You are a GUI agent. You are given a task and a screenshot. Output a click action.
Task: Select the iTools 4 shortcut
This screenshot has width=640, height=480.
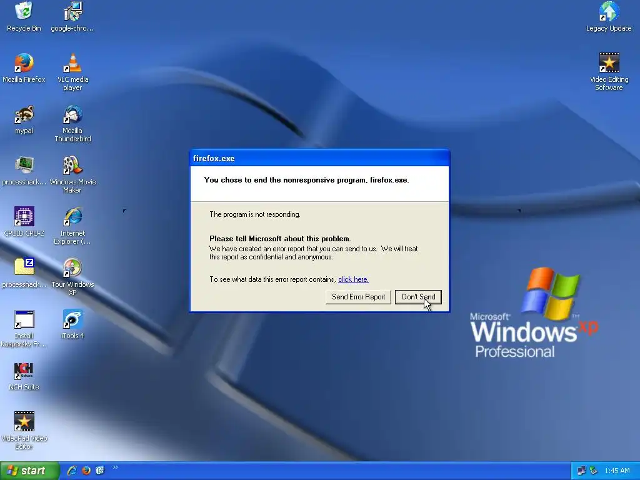[x=72, y=325]
